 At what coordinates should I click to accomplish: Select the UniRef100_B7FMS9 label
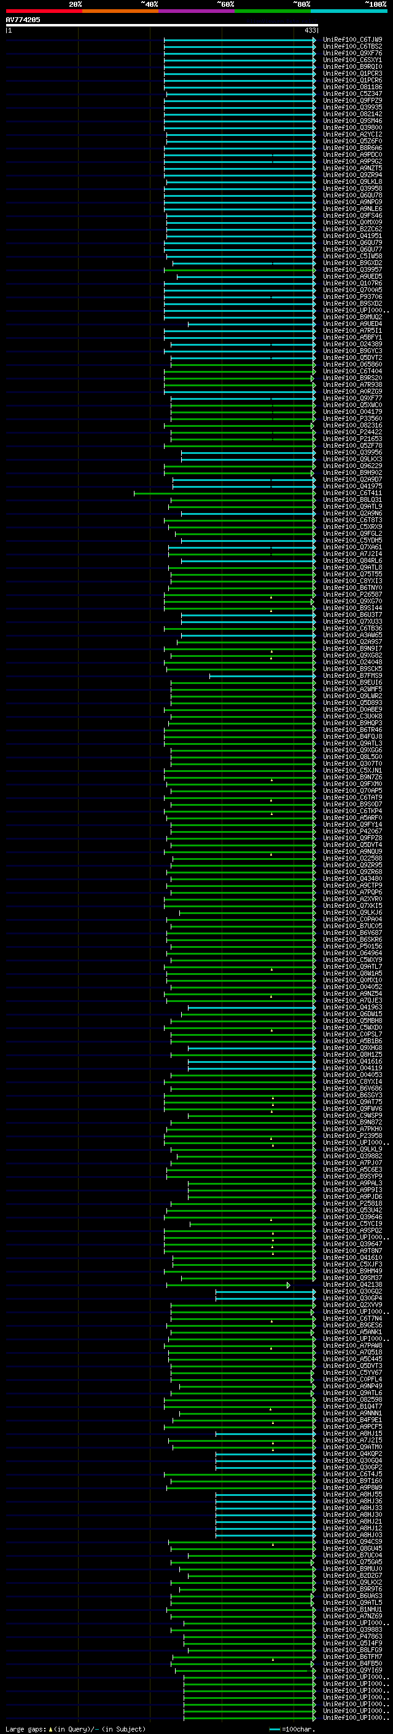352,675
